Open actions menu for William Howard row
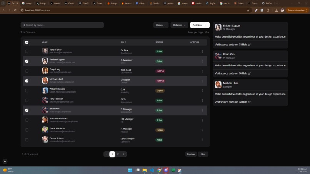 point(202,91)
